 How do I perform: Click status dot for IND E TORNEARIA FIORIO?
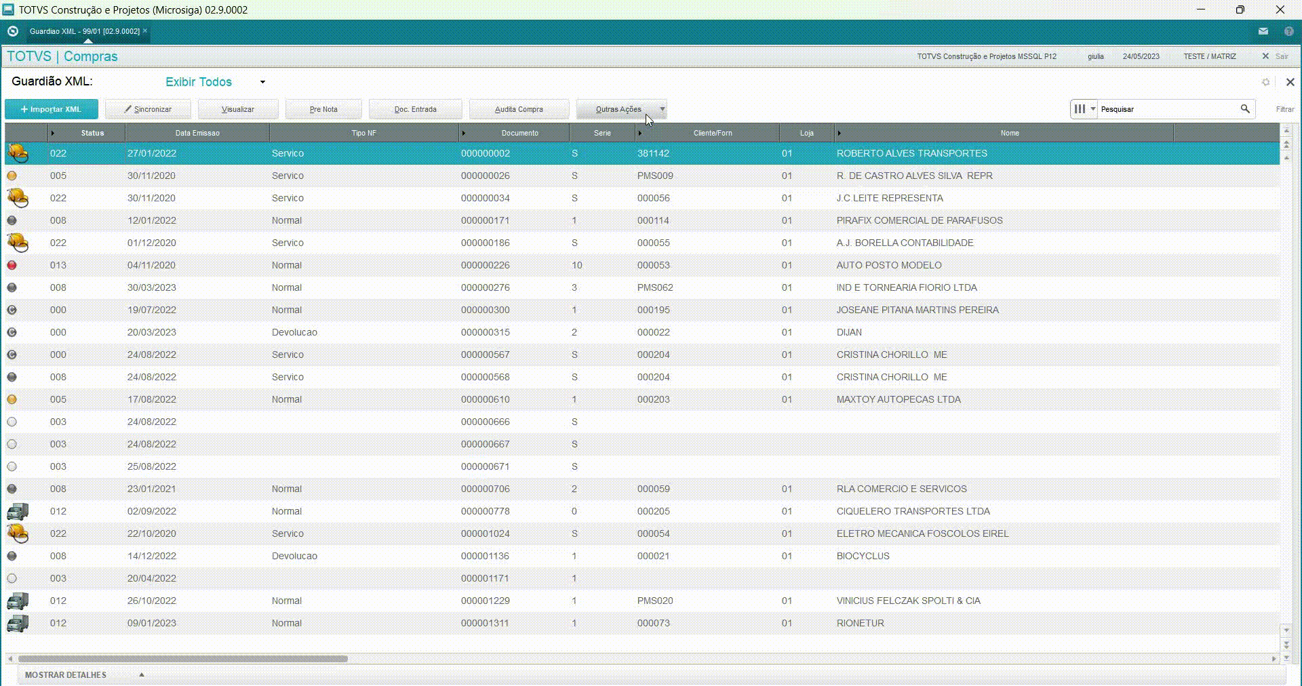tap(12, 287)
